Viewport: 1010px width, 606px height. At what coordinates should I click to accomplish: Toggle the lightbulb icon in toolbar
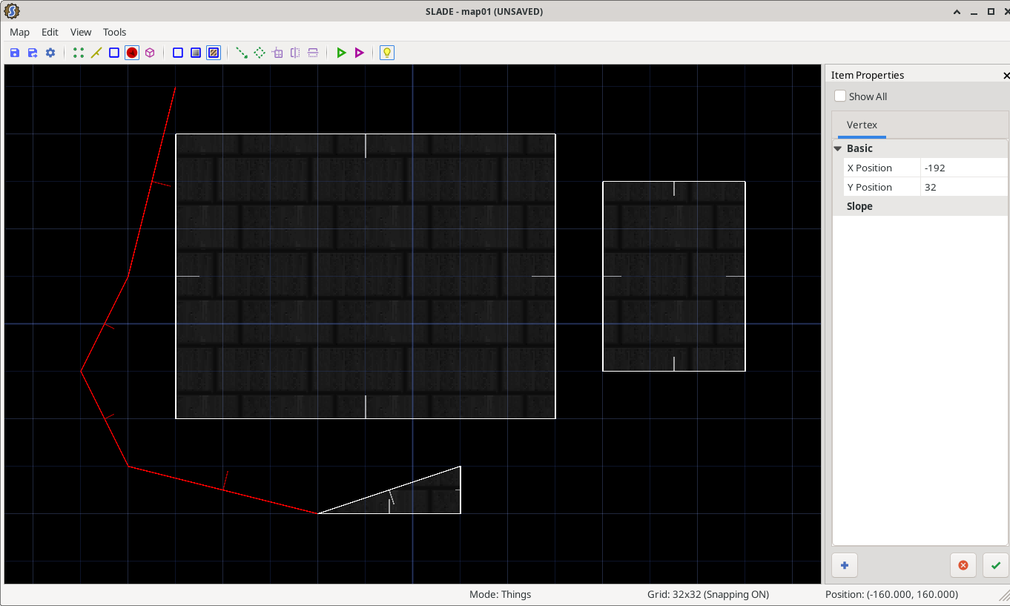[387, 53]
